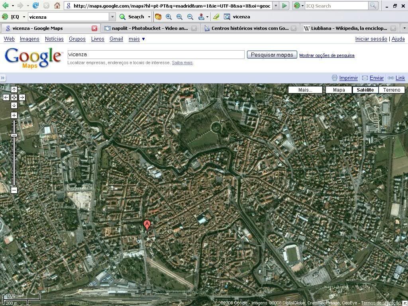408x306 pixels.
Task: Reload the page with the browser refresh icon
Action: click(x=36, y=6)
